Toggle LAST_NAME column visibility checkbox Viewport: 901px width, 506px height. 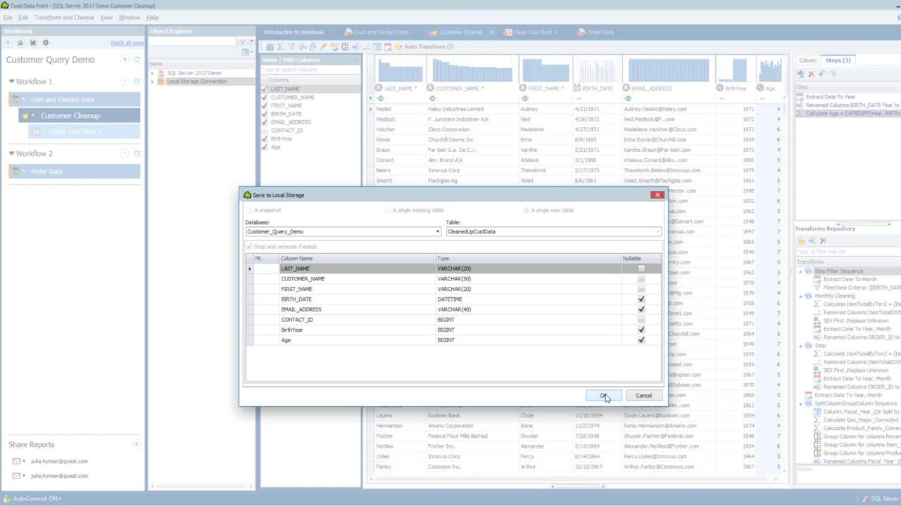pos(265,89)
